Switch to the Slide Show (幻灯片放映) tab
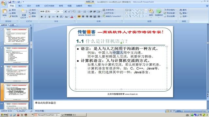 [49, 6]
